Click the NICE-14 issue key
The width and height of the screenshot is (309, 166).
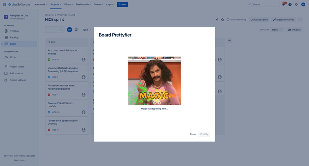(x=55, y=130)
